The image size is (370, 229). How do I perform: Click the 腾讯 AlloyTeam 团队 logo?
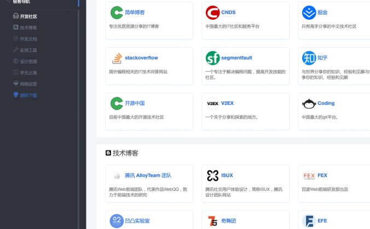117,176
